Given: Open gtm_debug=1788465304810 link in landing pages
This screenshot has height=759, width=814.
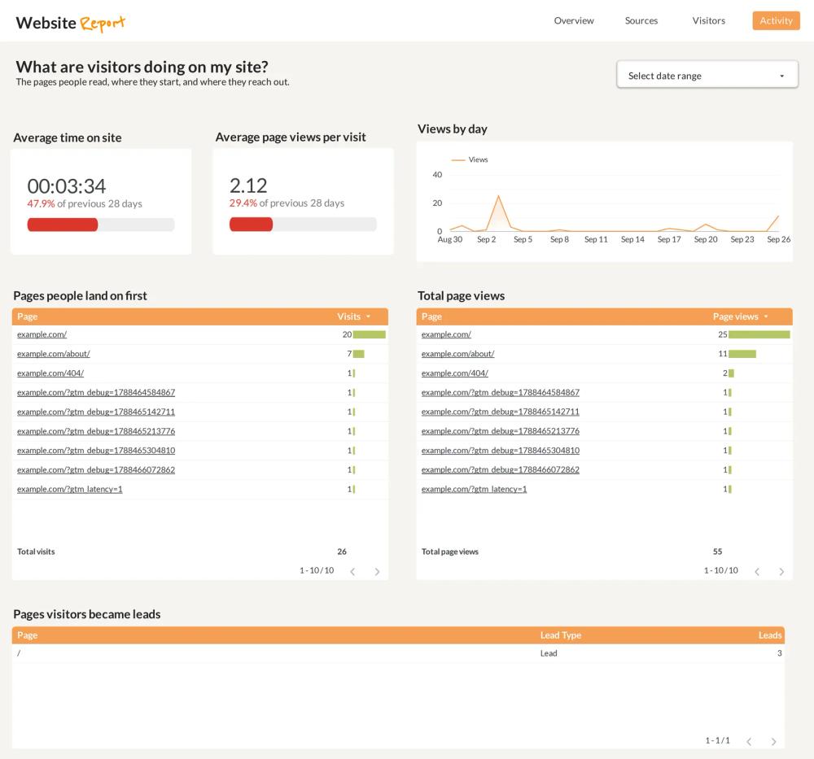Looking at the screenshot, I should coord(96,451).
